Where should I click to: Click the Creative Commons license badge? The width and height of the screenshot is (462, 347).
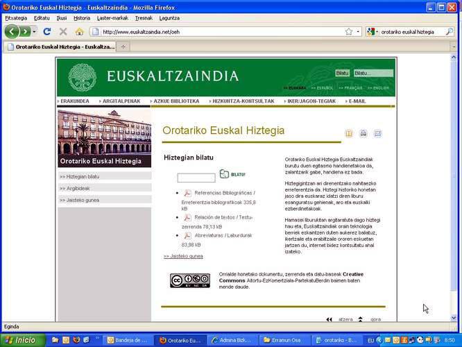click(x=190, y=280)
